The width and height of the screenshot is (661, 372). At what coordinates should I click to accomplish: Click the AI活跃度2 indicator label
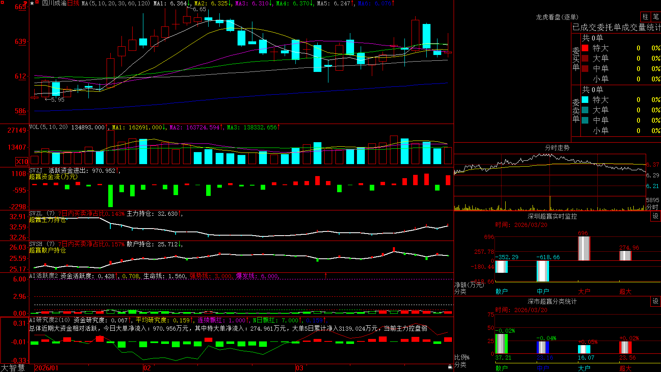tap(43, 276)
